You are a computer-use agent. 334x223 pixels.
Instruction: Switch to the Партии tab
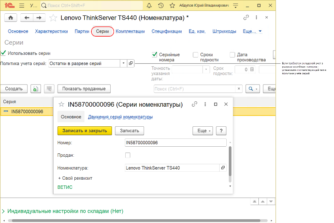tap(82, 31)
